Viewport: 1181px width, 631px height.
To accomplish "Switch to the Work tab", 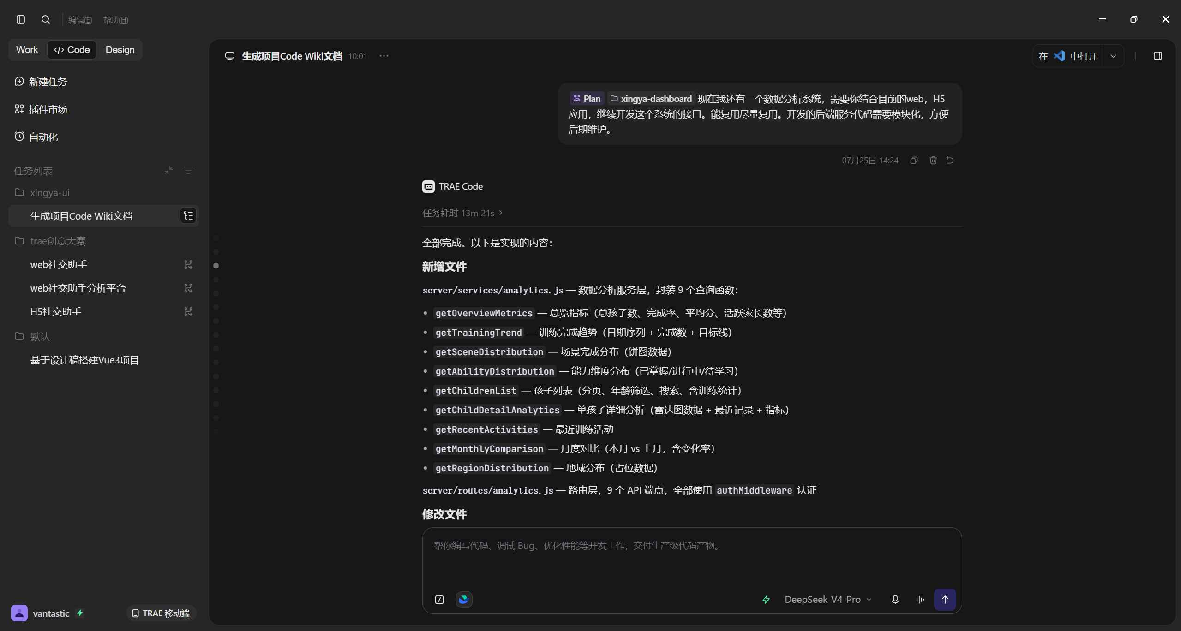I will [x=27, y=50].
